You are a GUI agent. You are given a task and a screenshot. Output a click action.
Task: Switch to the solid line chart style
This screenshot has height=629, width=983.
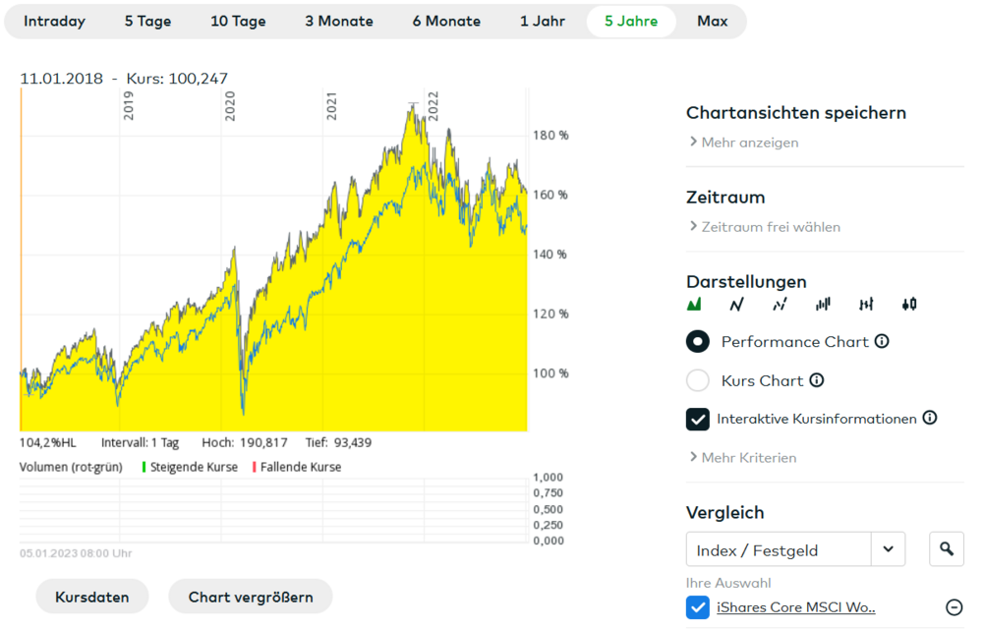coord(736,305)
